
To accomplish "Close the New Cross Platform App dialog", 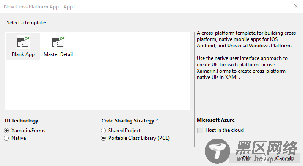I will pyautogui.click(x=296, y=7).
